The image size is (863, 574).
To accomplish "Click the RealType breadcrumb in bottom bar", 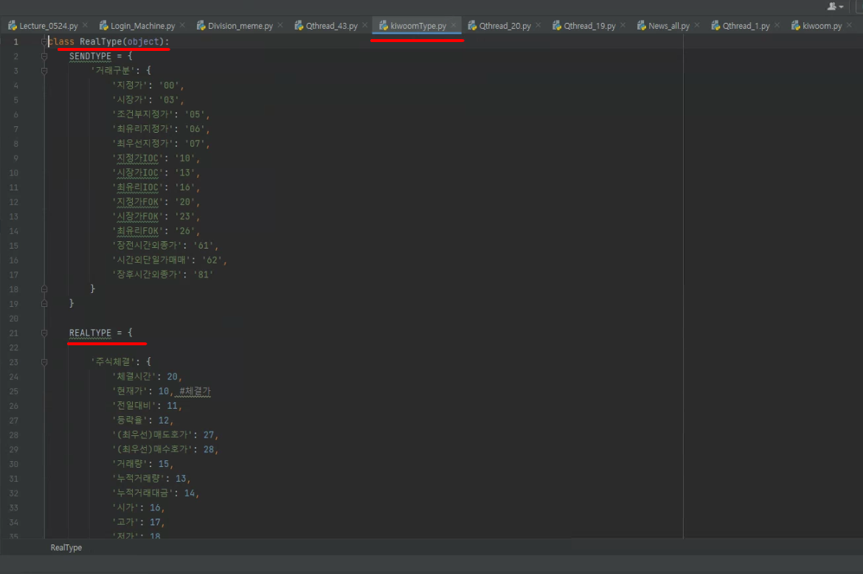I will pyautogui.click(x=66, y=547).
